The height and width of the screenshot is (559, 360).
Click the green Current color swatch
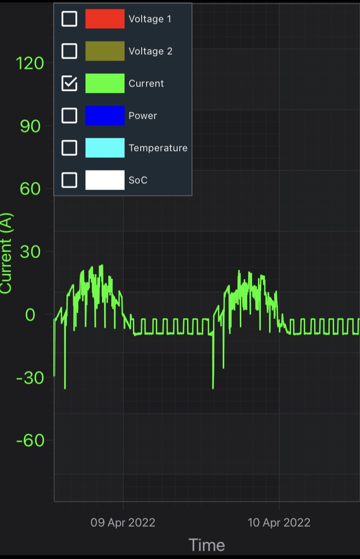pyautogui.click(x=105, y=83)
